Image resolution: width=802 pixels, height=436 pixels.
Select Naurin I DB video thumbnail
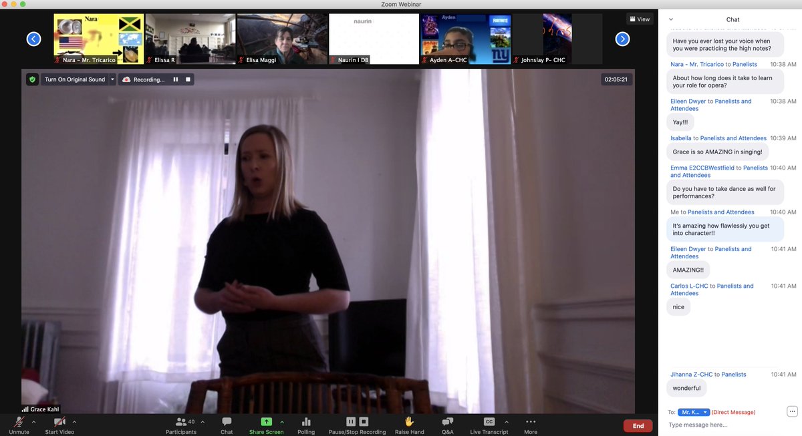pyautogui.click(x=374, y=39)
